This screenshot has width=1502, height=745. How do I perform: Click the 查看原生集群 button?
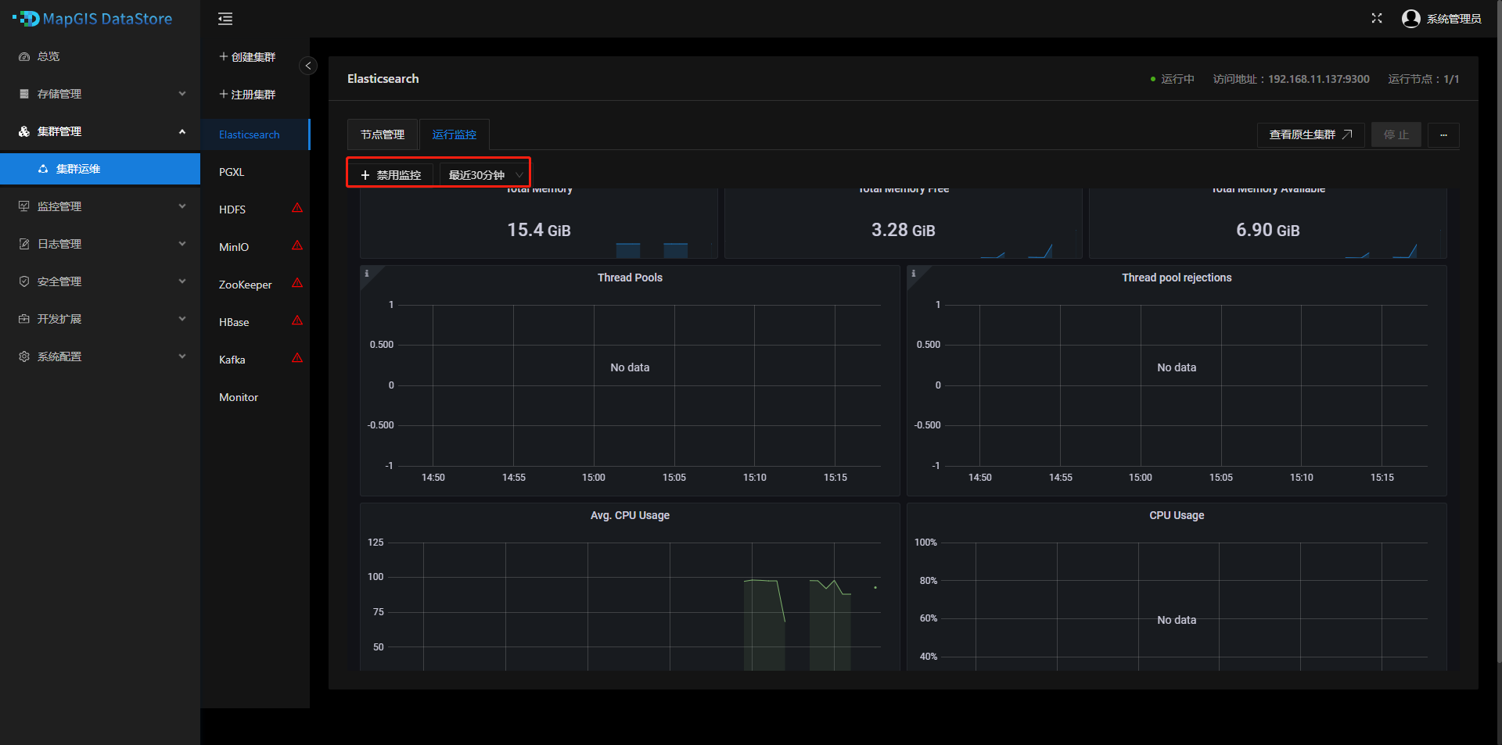(1310, 134)
